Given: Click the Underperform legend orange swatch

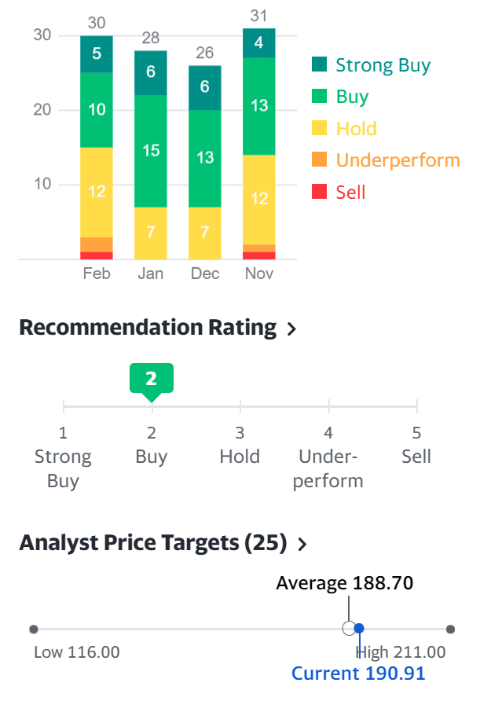Looking at the screenshot, I should pyautogui.click(x=320, y=160).
